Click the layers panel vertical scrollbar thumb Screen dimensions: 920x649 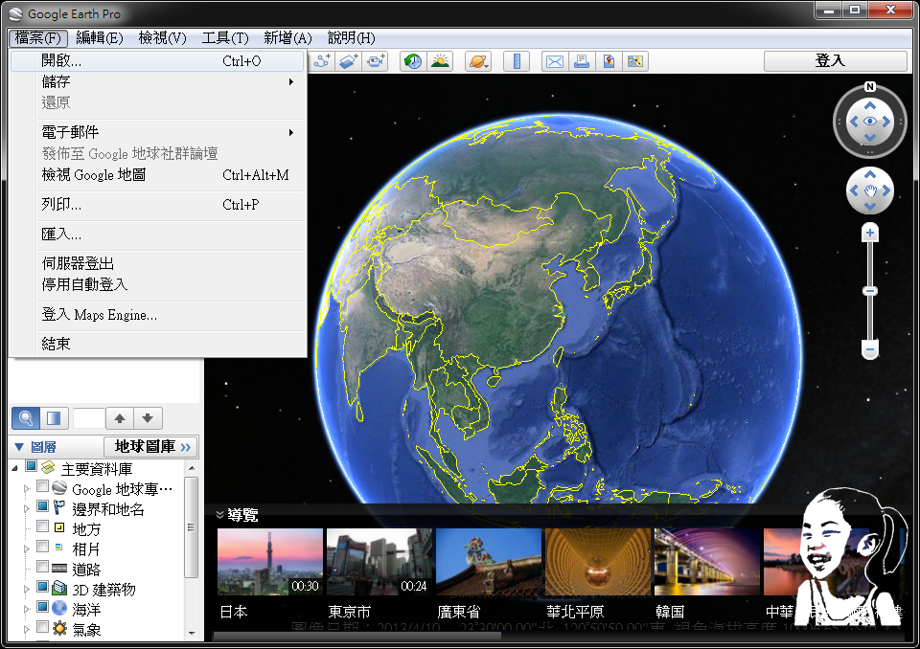click(192, 526)
